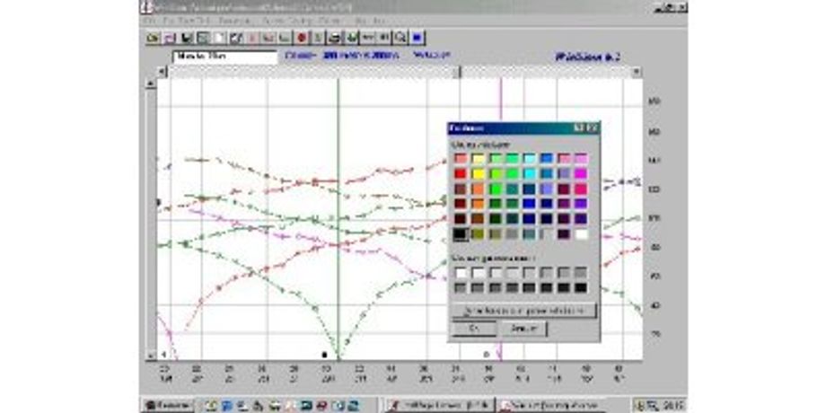
Task: Click the green vertical marker line on chart
Action: 338,218
